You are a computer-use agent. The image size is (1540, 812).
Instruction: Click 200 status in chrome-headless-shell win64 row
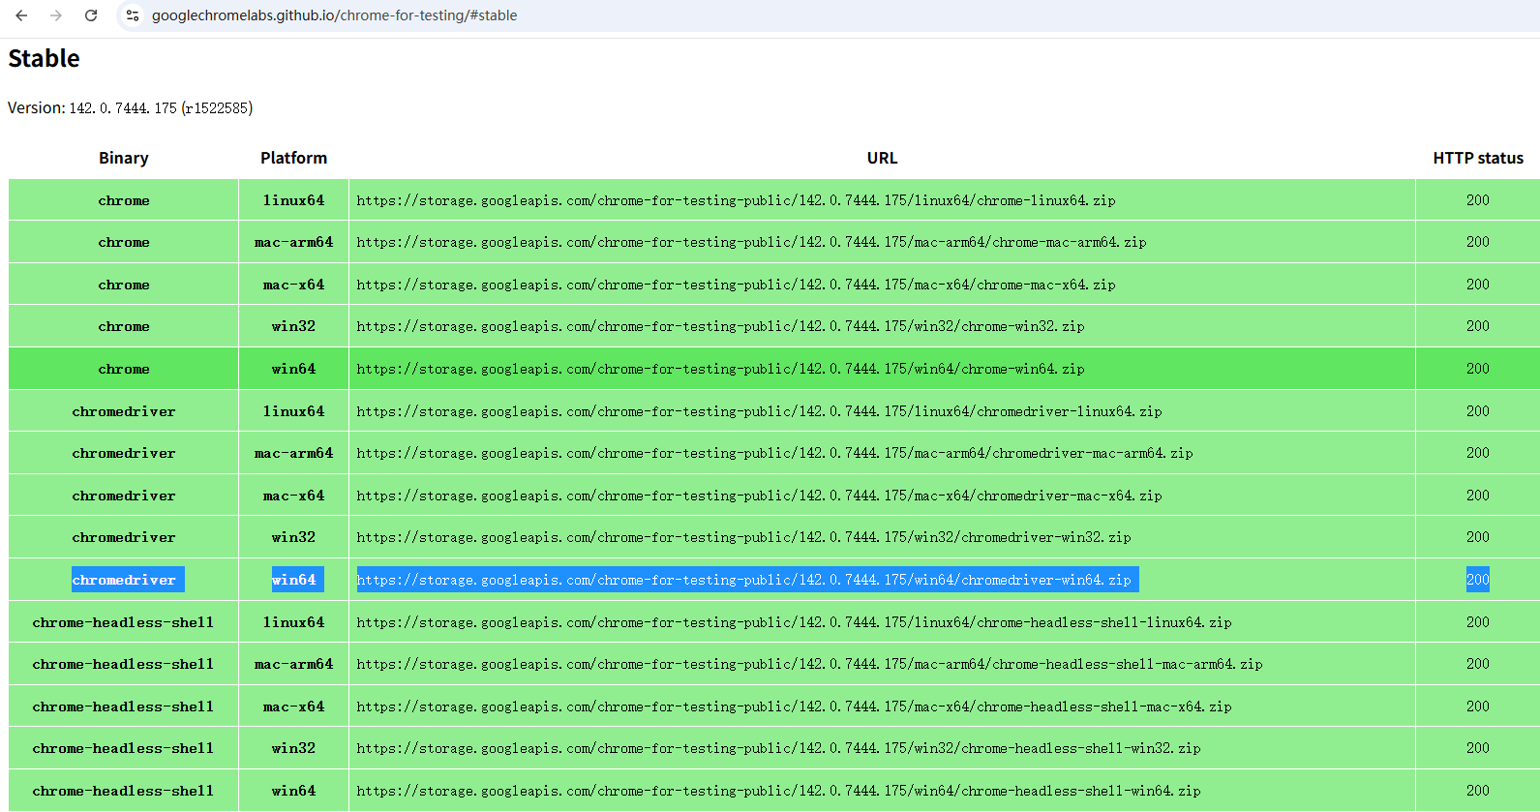[1478, 791]
